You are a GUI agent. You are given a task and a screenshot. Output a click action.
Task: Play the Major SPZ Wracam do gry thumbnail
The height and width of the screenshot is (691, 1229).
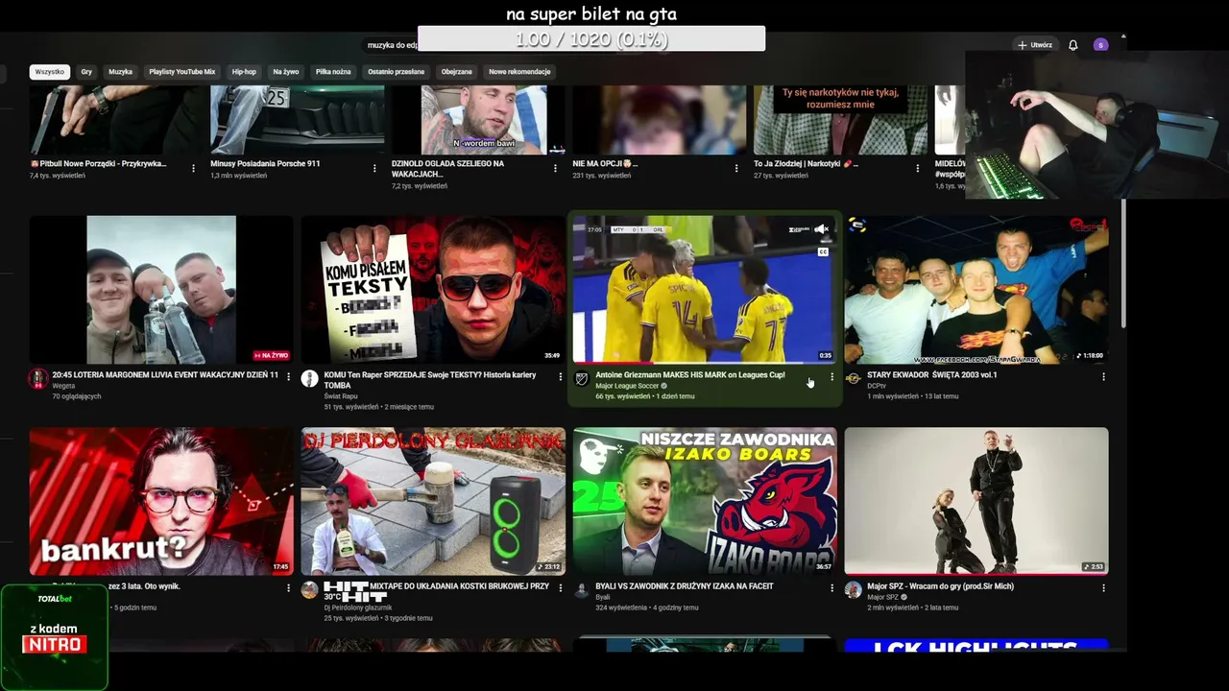pos(976,501)
